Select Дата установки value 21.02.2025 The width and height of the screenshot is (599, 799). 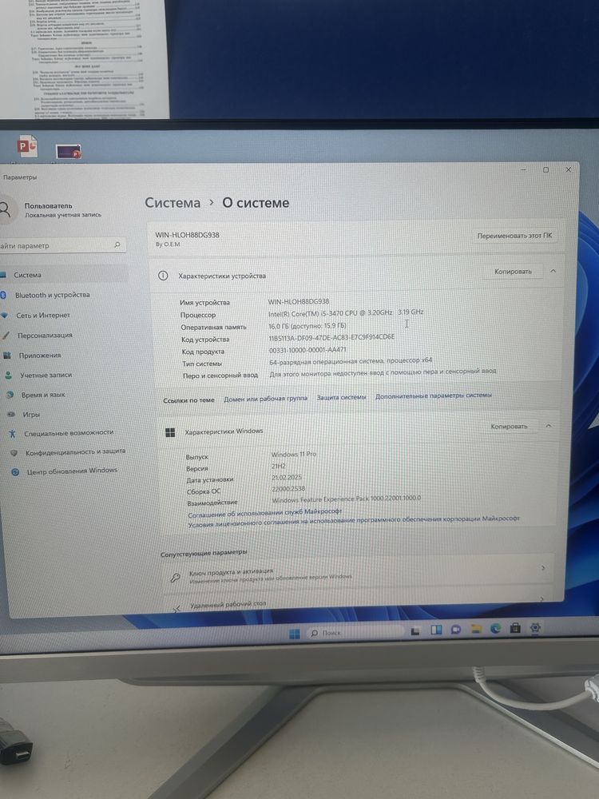[287, 478]
